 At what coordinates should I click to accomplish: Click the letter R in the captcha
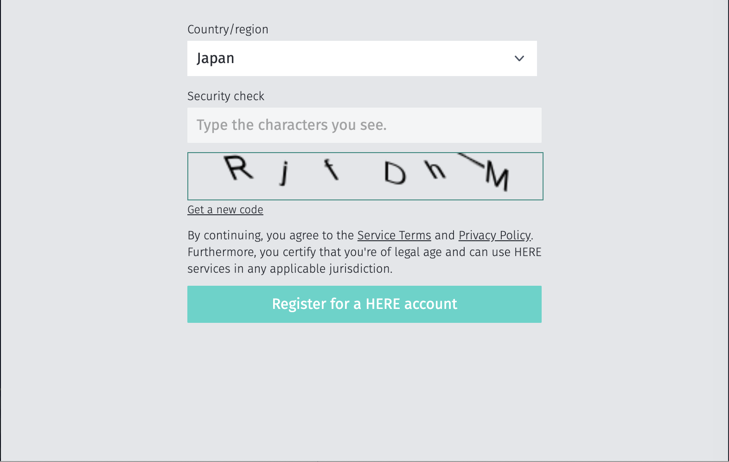(238, 168)
